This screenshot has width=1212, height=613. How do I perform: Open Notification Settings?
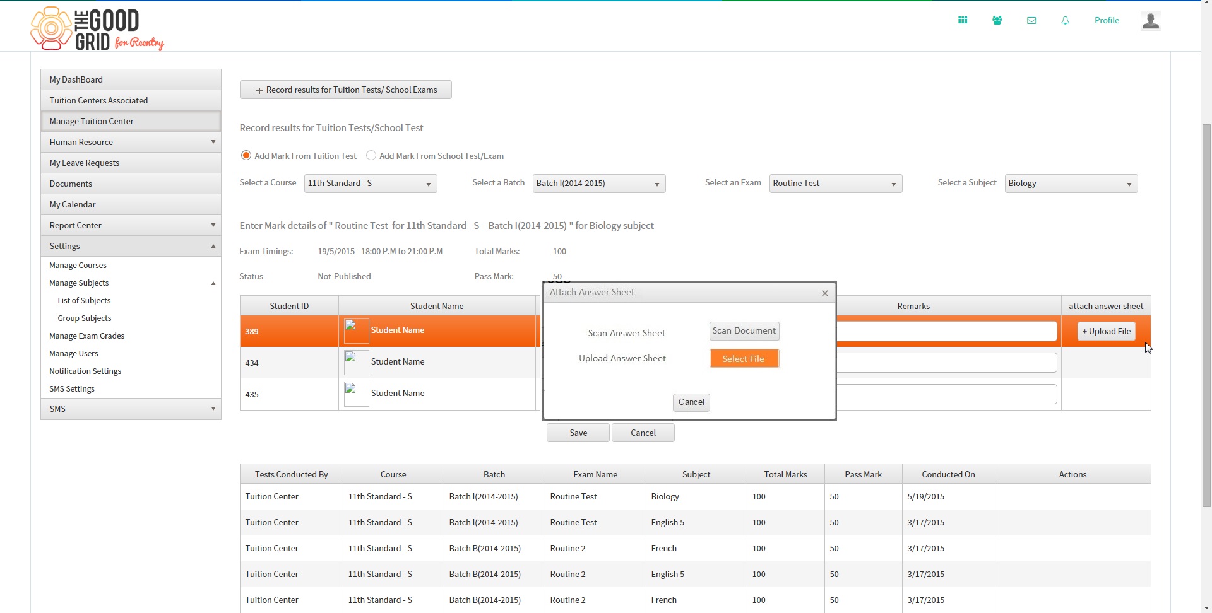tap(85, 371)
